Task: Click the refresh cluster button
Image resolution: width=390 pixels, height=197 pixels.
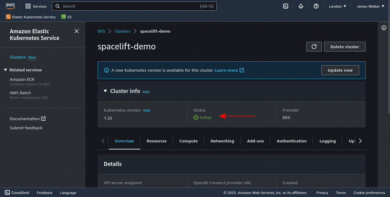Action: point(314,47)
